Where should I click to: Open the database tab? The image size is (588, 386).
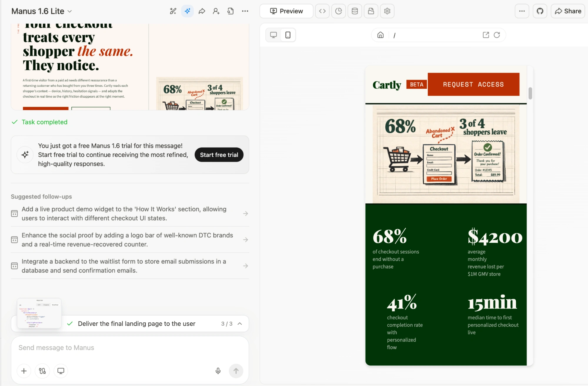point(355,11)
